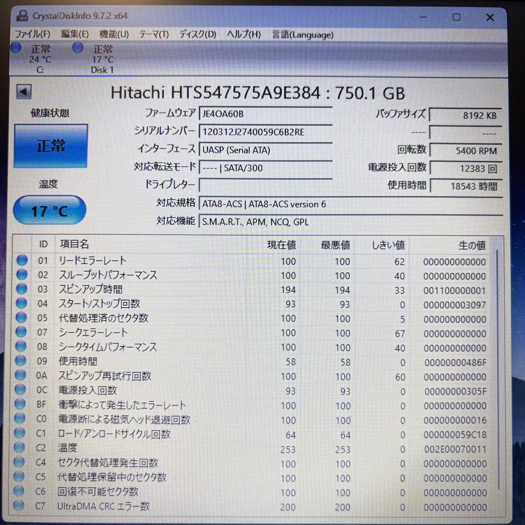The width and height of the screenshot is (525, 525).
Task: Click the status icon for row 01
Action: 22,260
